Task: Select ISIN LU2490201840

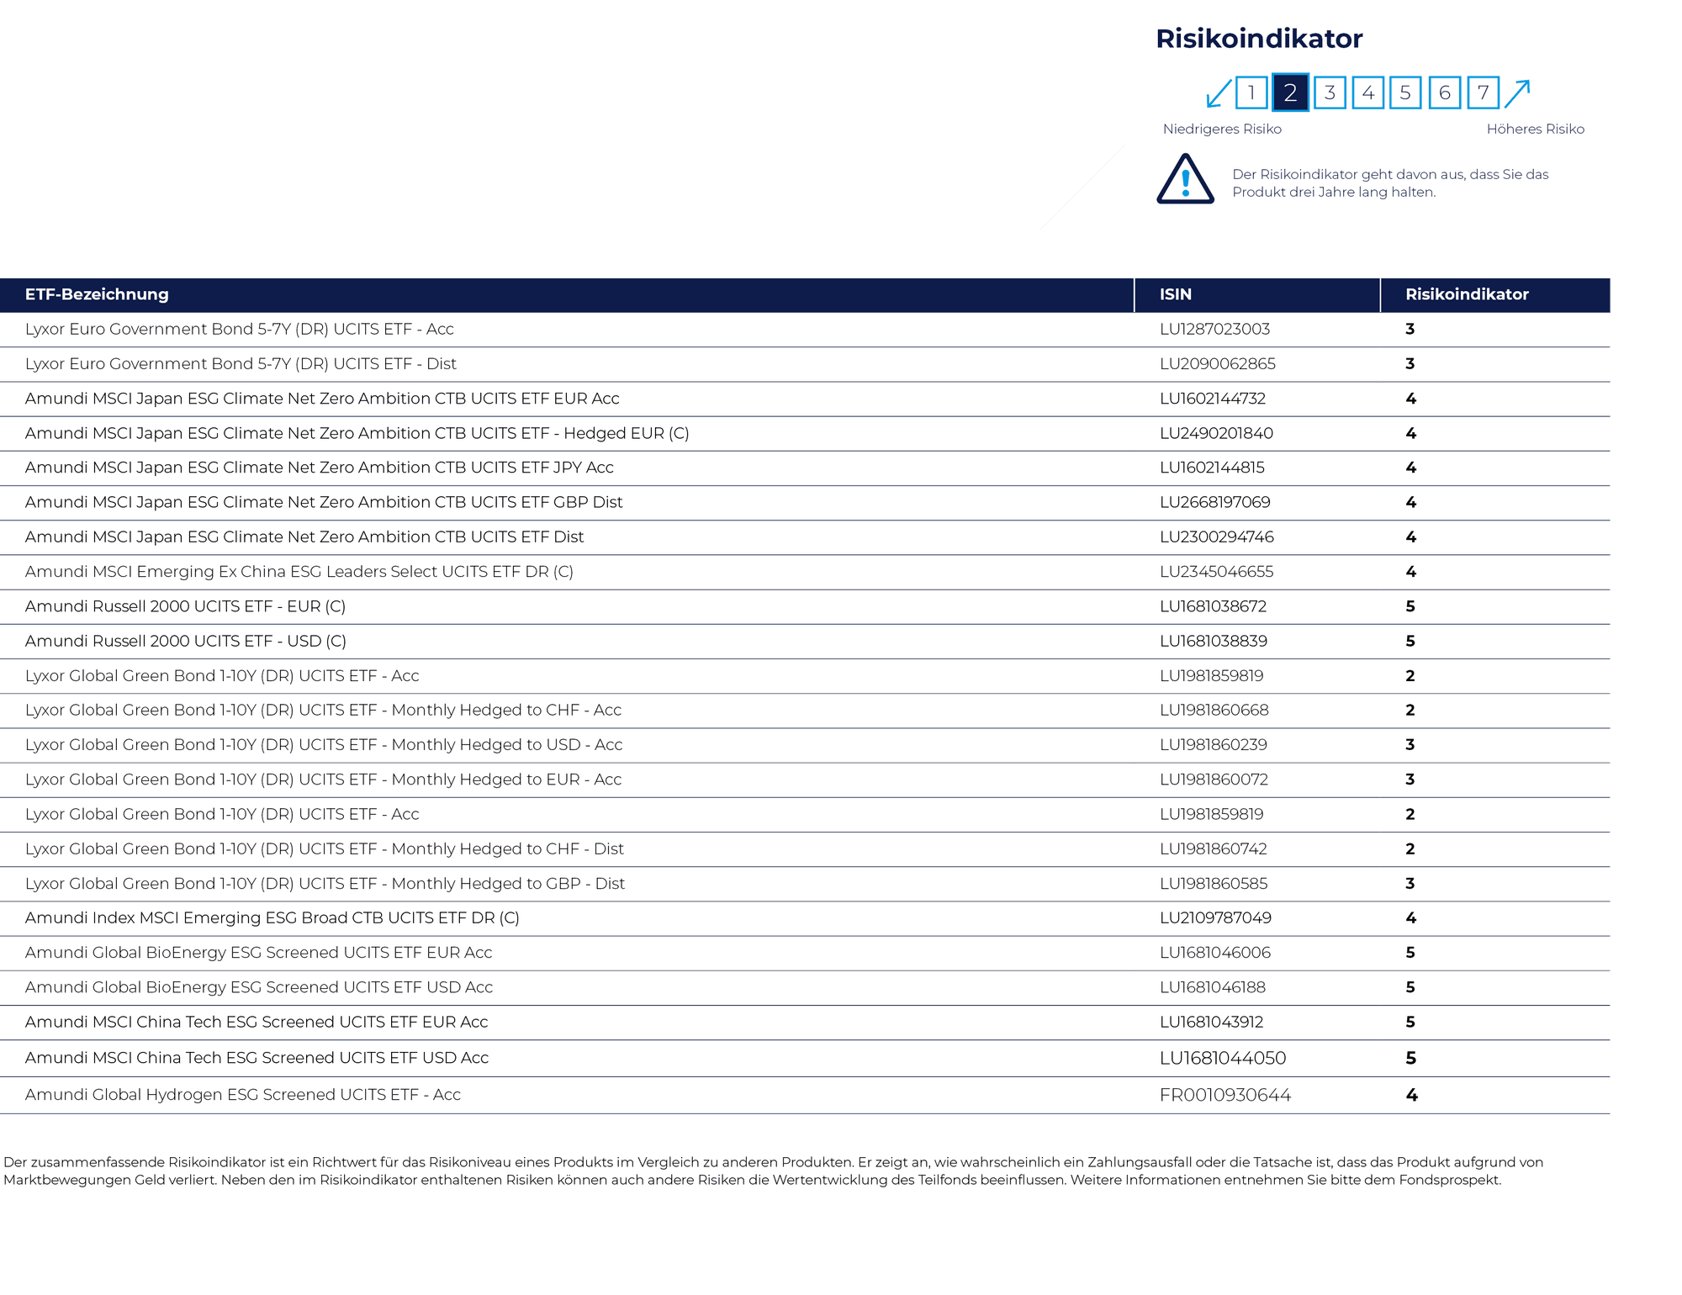Action: 1216,433
